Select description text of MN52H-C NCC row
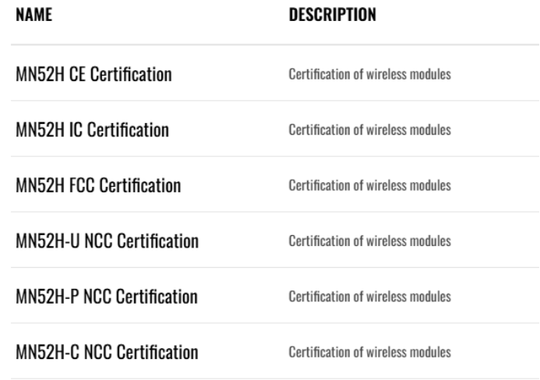Viewport: 540px width, 380px height. coord(370,352)
